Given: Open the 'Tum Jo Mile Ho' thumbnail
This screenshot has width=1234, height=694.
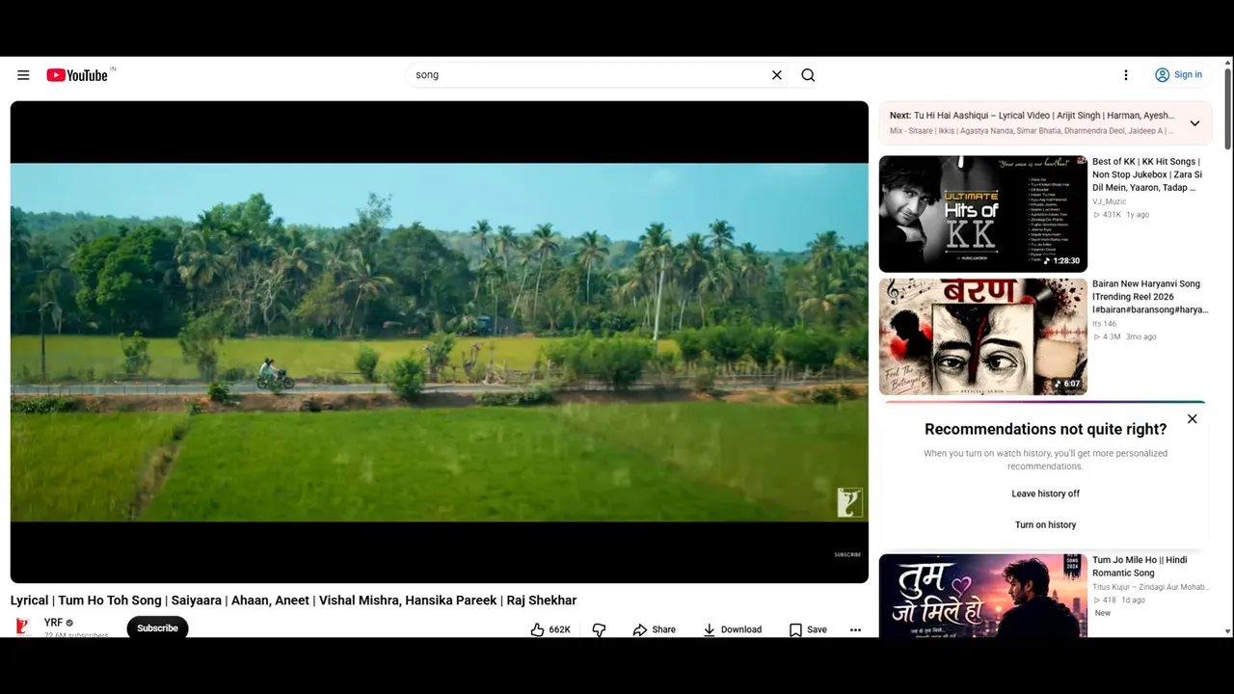Looking at the screenshot, I should pos(982,596).
